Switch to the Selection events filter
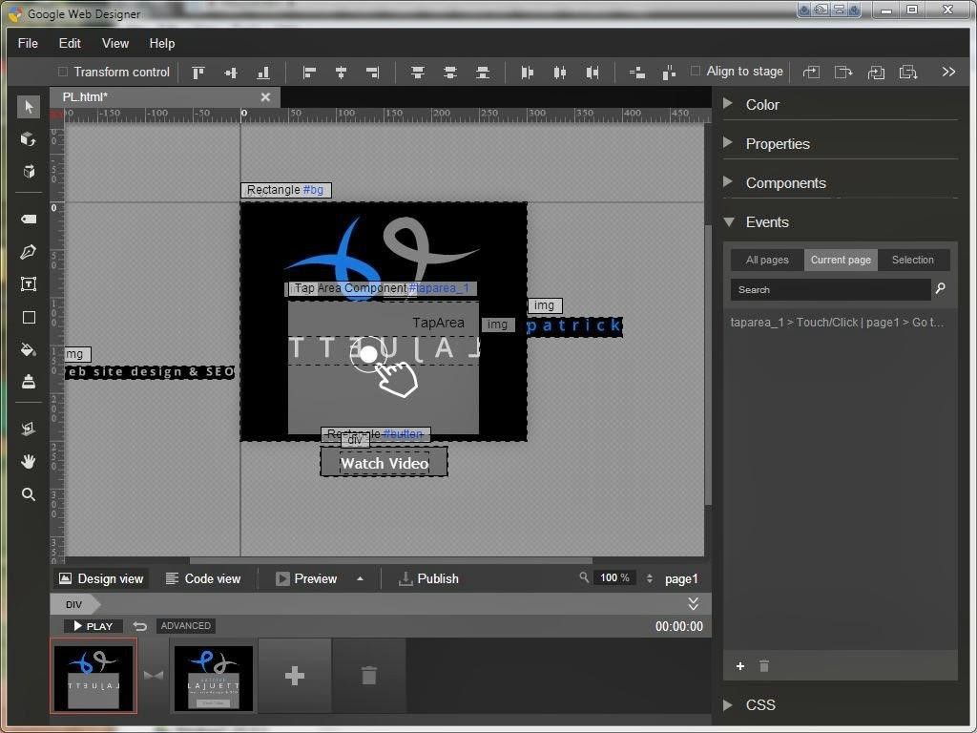Image resolution: width=977 pixels, height=733 pixels. [912, 259]
